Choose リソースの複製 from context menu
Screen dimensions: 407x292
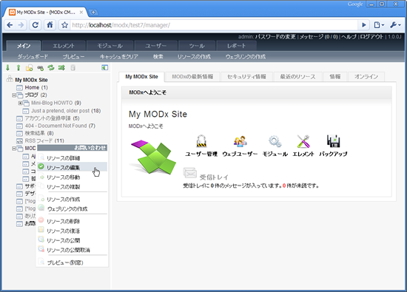[73, 187]
